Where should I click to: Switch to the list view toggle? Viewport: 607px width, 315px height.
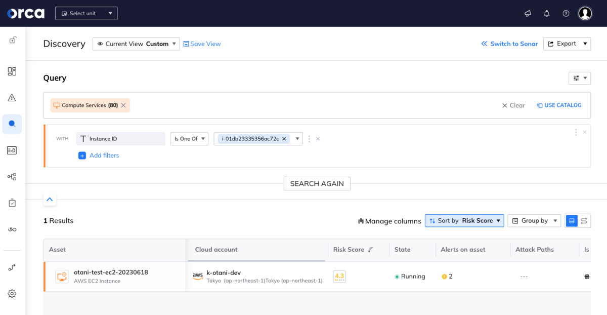[572, 221]
